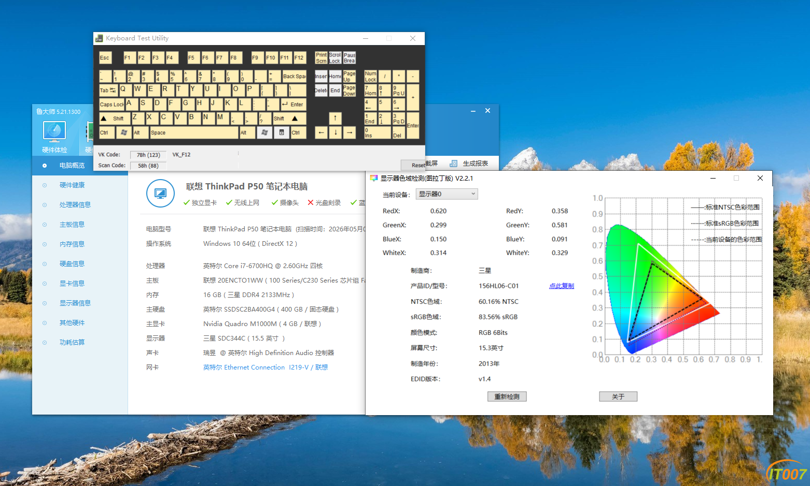
Task: Click the Delete key in the navigation cluster
Action: (321, 91)
